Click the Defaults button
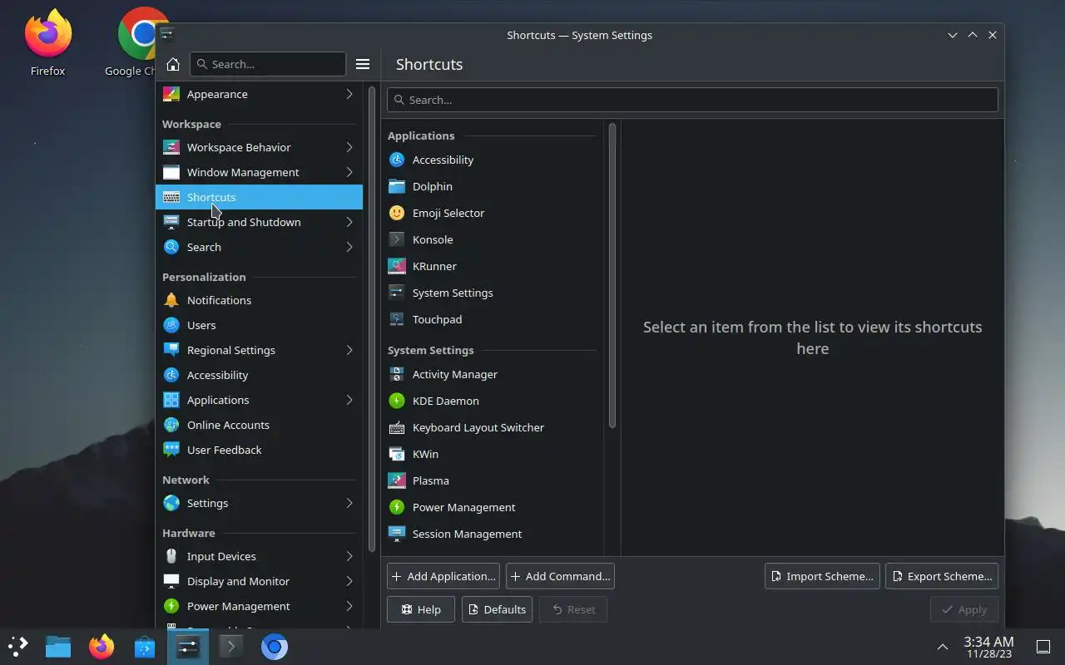Image resolution: width=1065 pixels, height=665 pixels. click(x=497, y=609)
